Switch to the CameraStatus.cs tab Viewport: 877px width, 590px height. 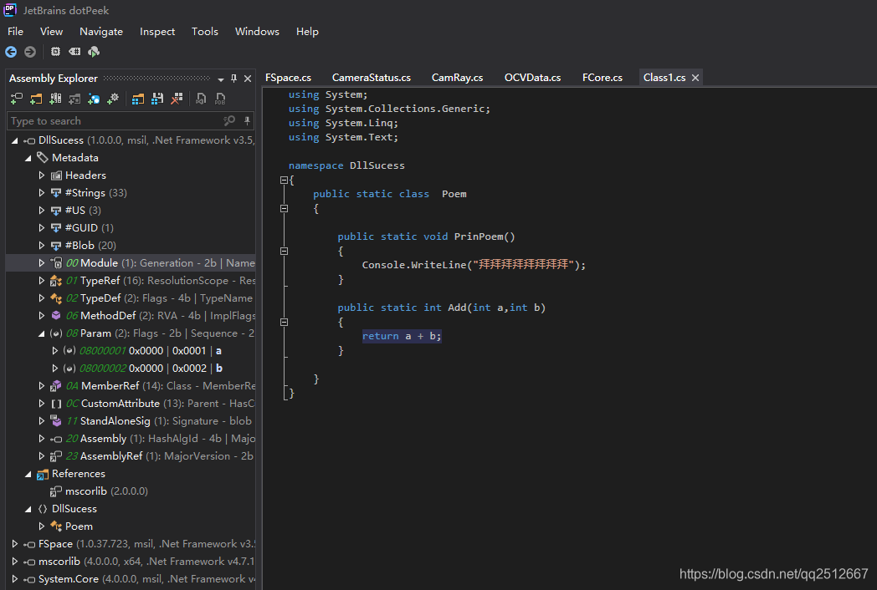tap(372, 78)
